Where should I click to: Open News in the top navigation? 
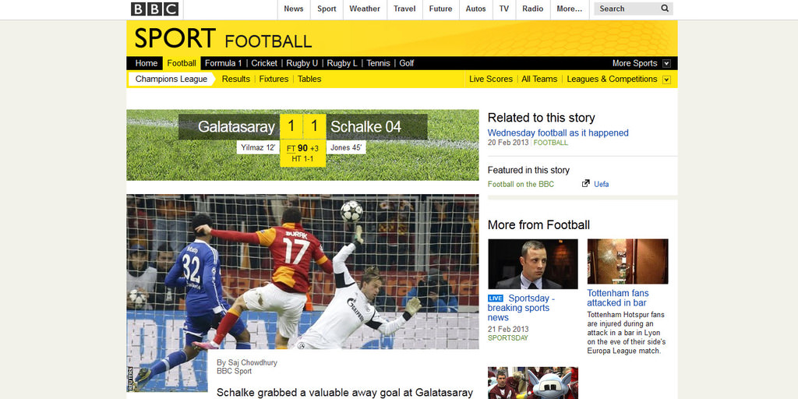coord(294,9)
